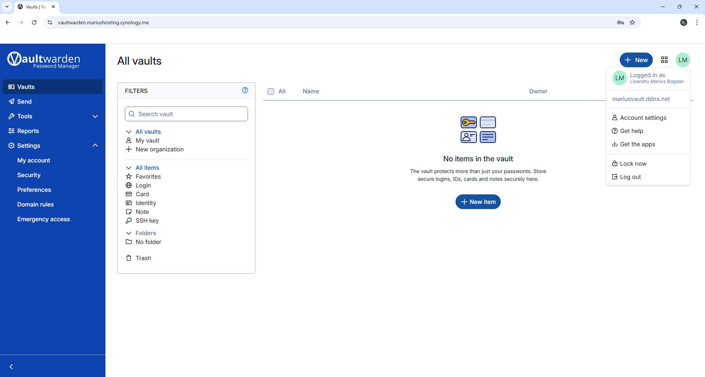
Task: Open the Vaults section in the sidebar
Action: [26, 87]
